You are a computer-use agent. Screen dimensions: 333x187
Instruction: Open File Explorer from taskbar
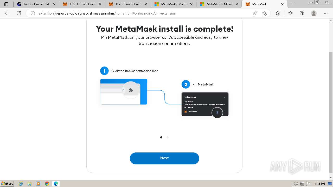(29, 184)
